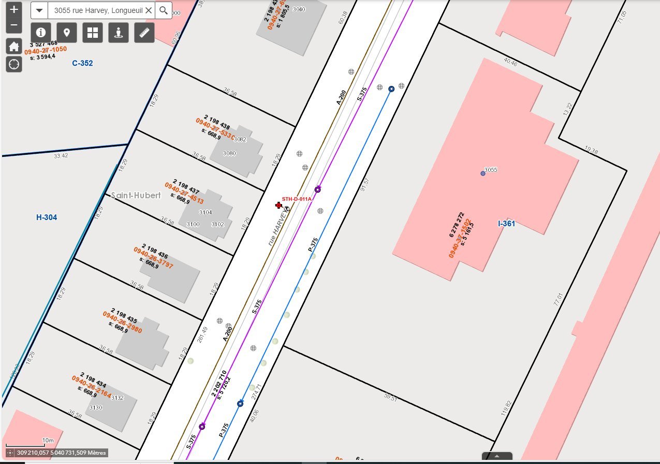Clear the search text with the X
The image size is (660, 464).
(x=148, y=10)
